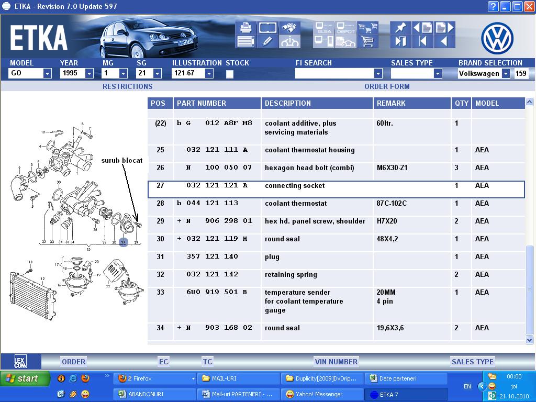Image resolution: width=536 pixels, height=402 pixels.
Task: Open the ILLUSTRATION dropdown 121-67
Action: [209, 73]
